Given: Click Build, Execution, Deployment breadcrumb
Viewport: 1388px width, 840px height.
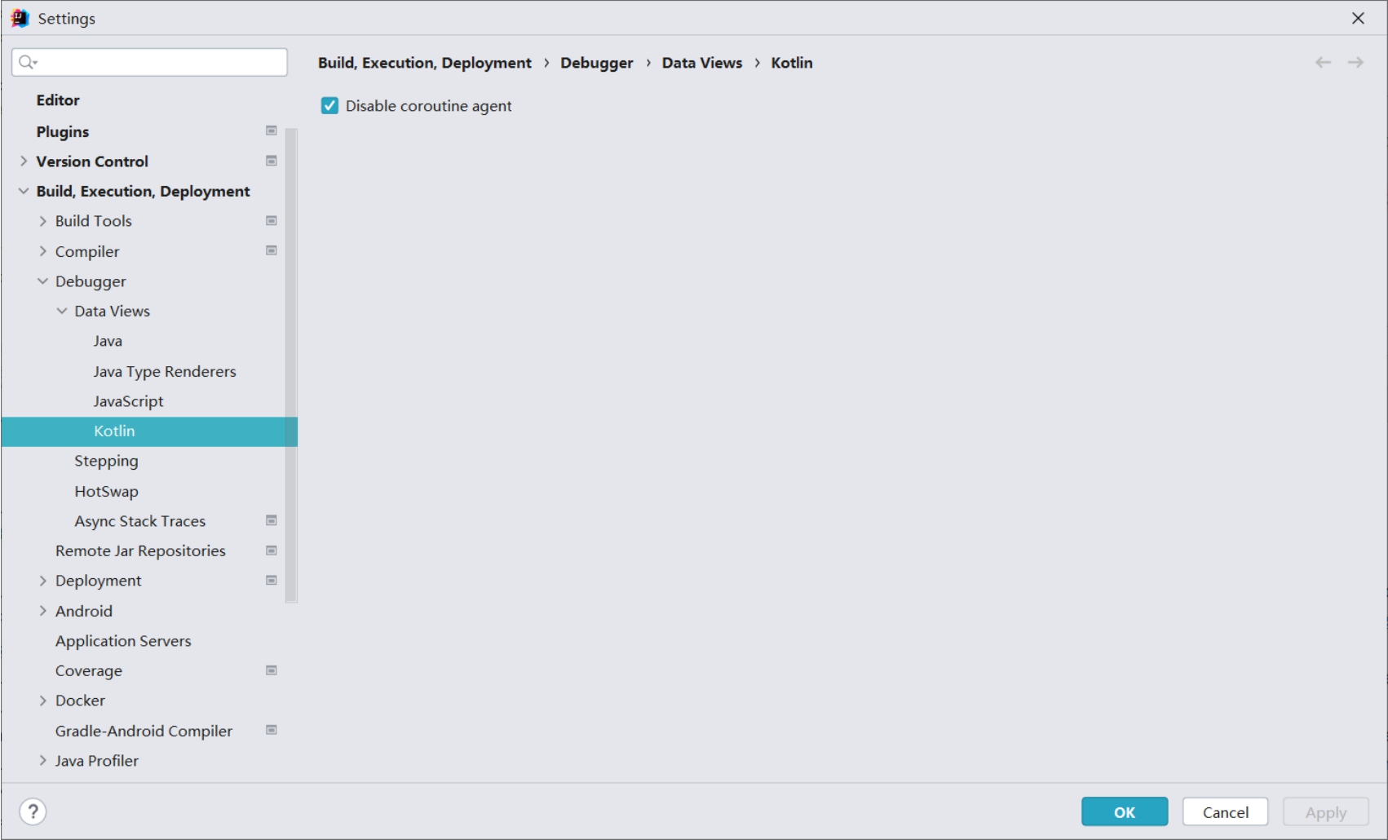Looking at the screenshot, I should [x=425, y=63].
